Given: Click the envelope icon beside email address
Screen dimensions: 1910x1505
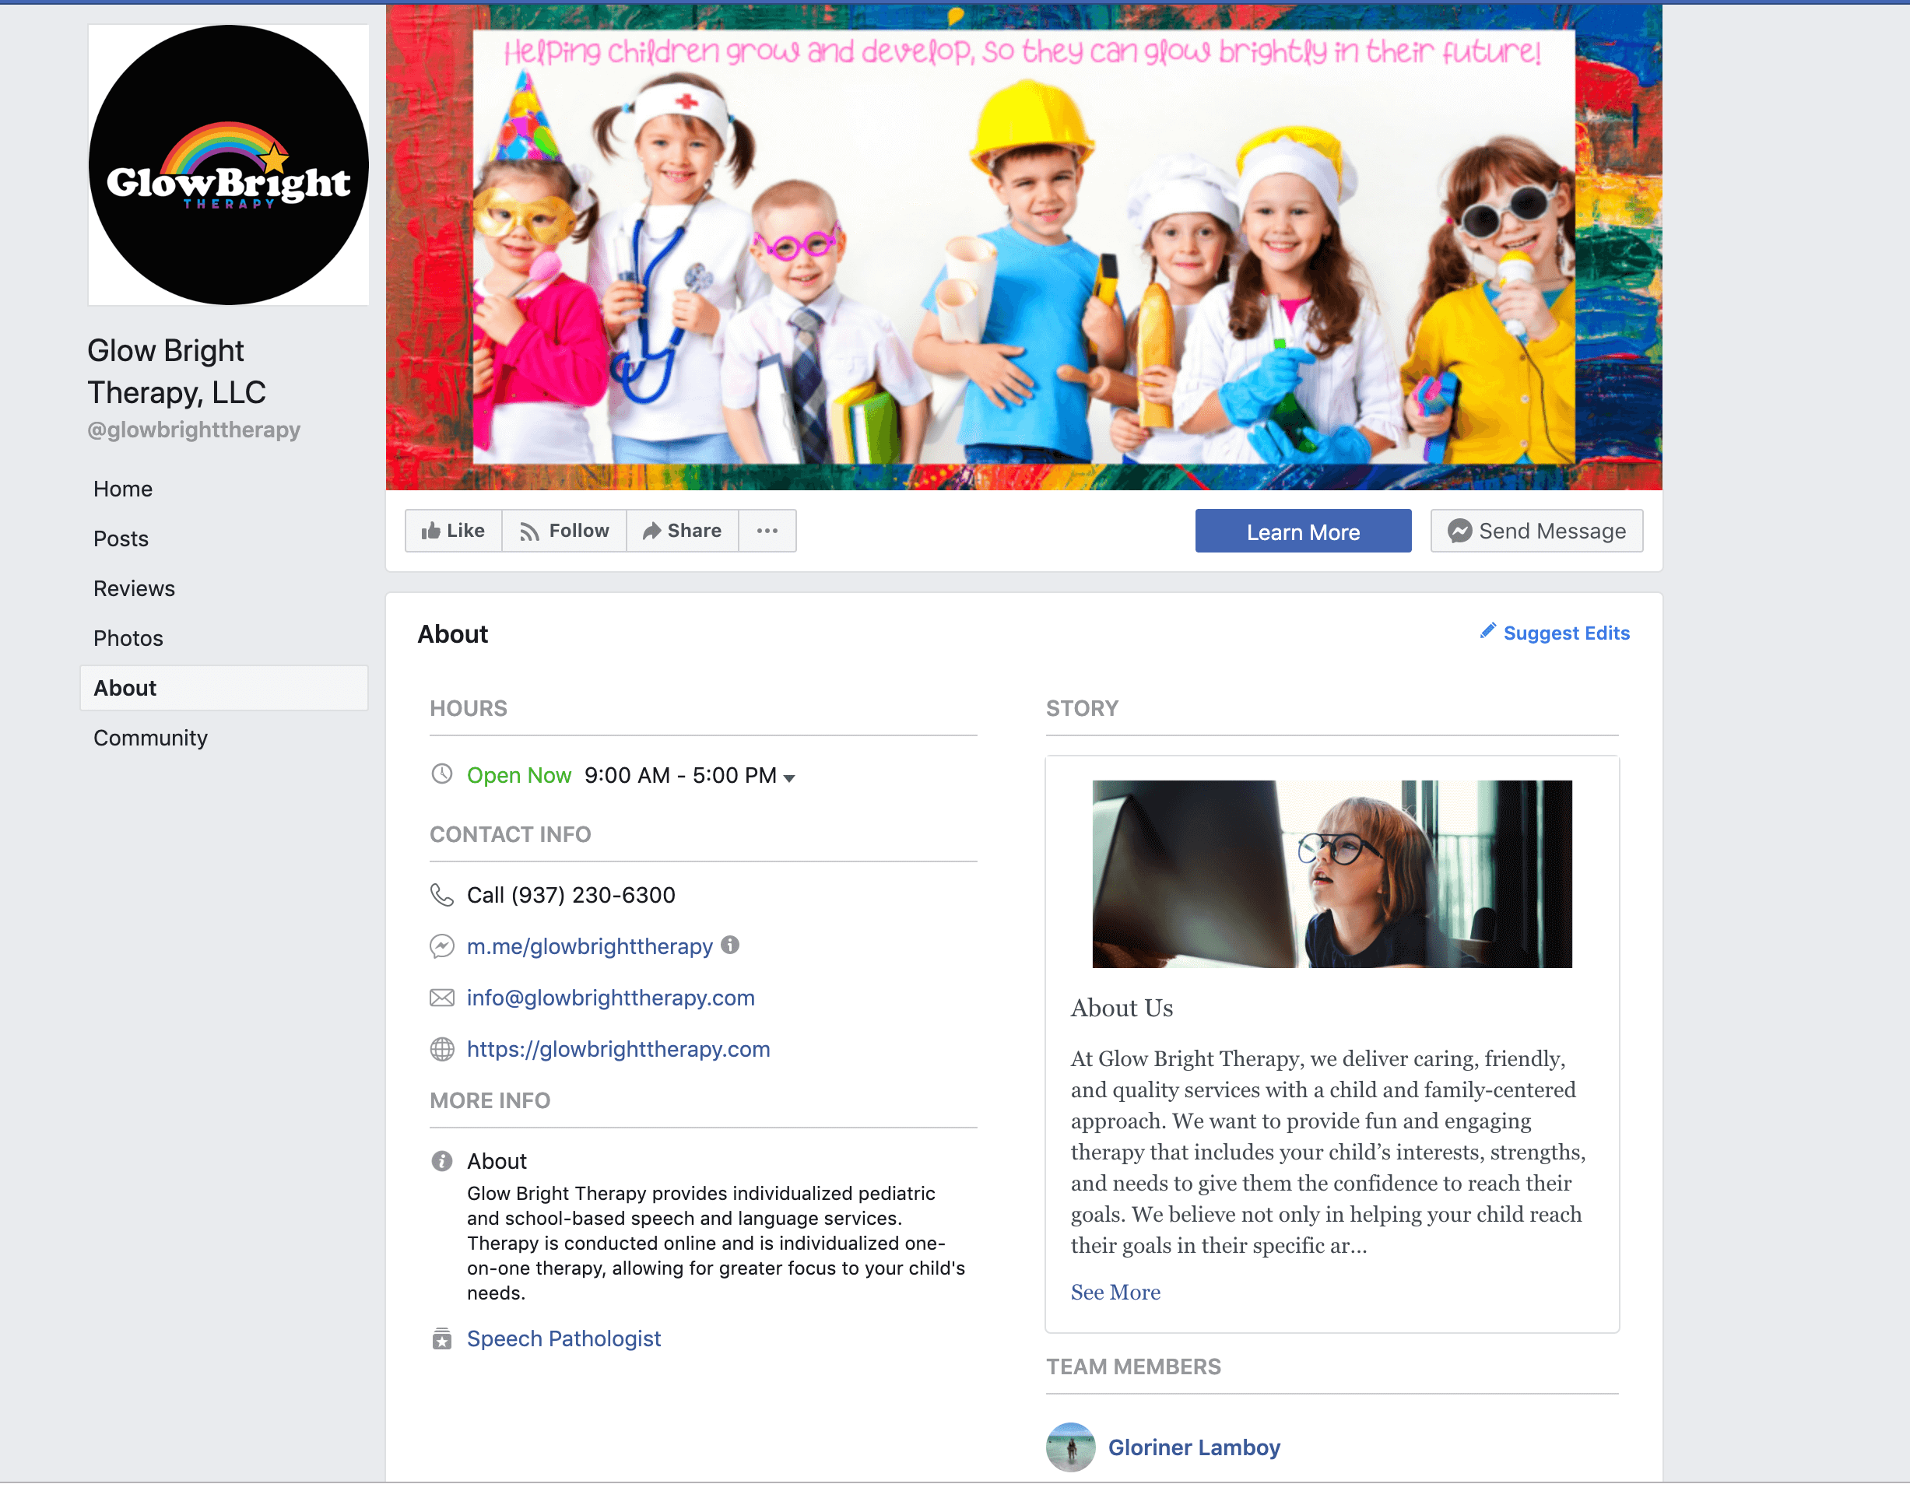Looking at the screenshot, I should click(x=441, y=998).
